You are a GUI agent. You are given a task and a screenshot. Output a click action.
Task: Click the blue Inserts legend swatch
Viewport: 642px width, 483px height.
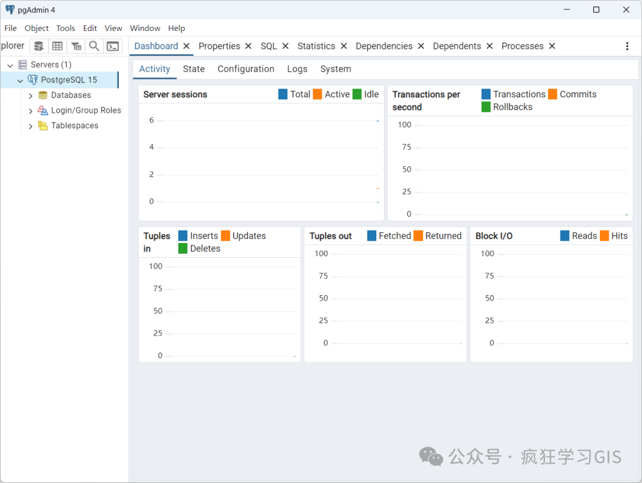183,236
